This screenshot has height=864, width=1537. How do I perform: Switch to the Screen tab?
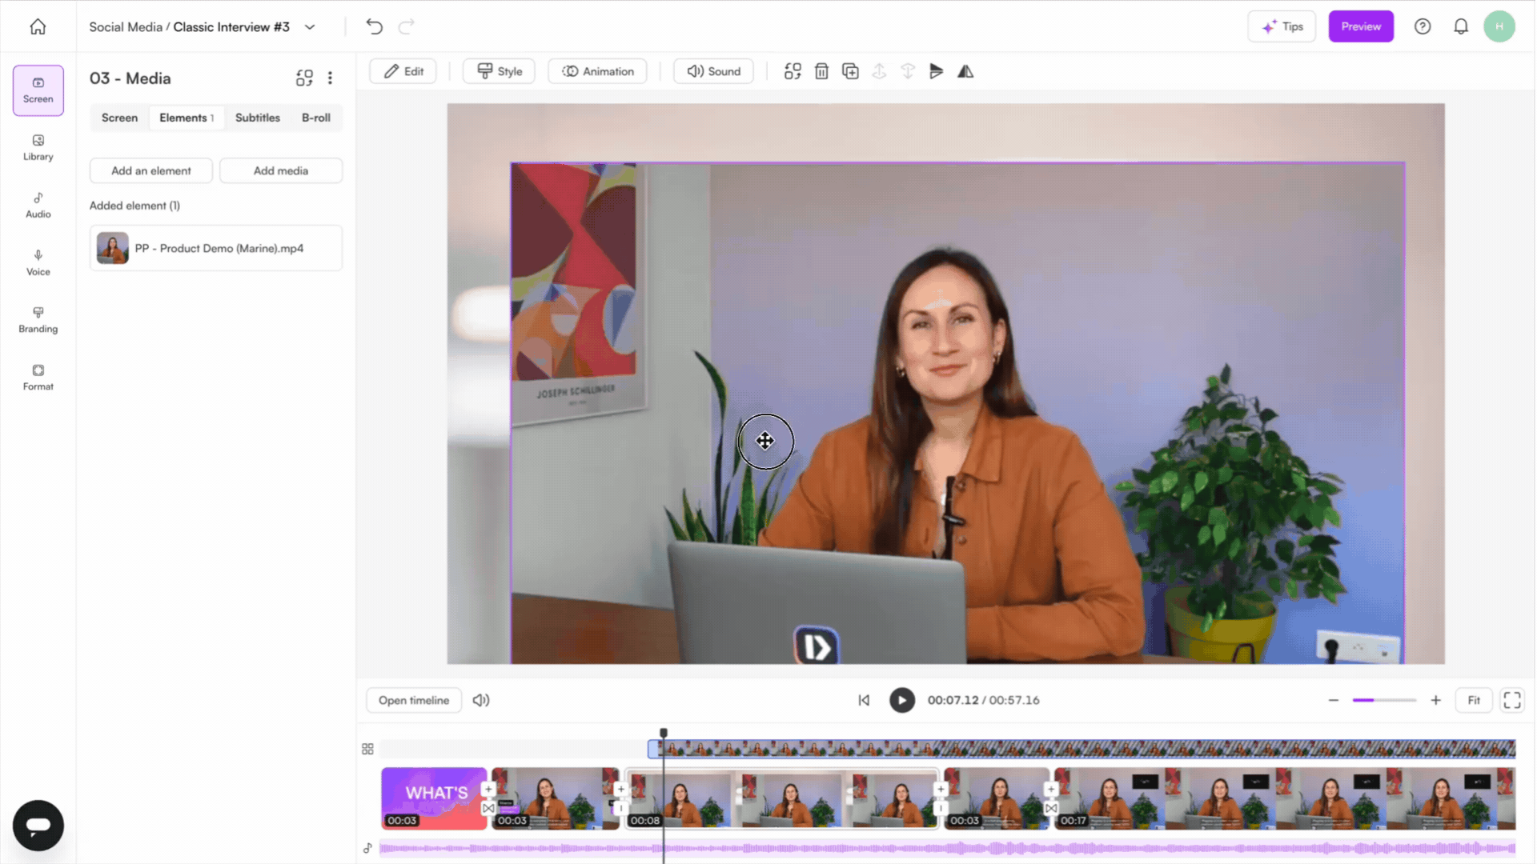coord(119,118)
